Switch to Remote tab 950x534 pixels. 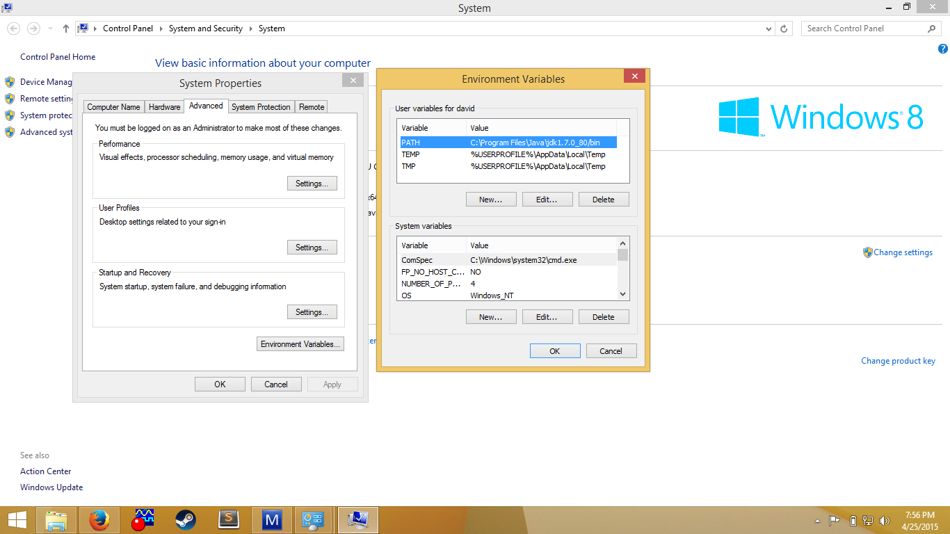tap(312, 107)
